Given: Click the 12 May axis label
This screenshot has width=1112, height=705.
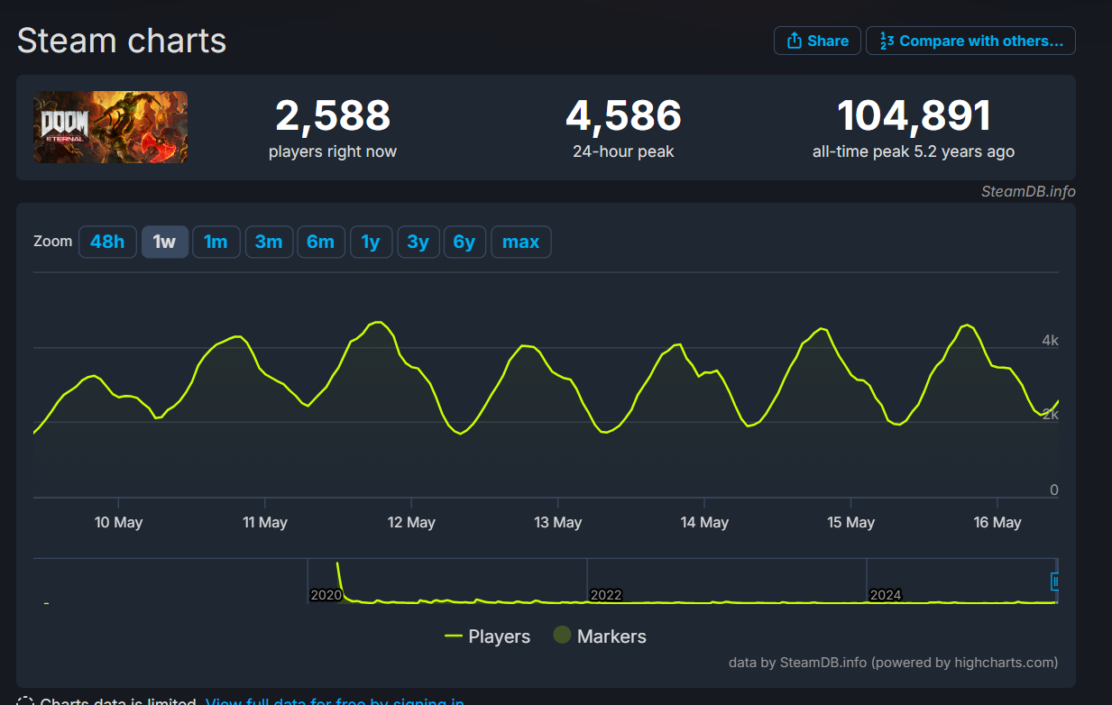Looking at the screenshot, I should (x=411, y=523).
